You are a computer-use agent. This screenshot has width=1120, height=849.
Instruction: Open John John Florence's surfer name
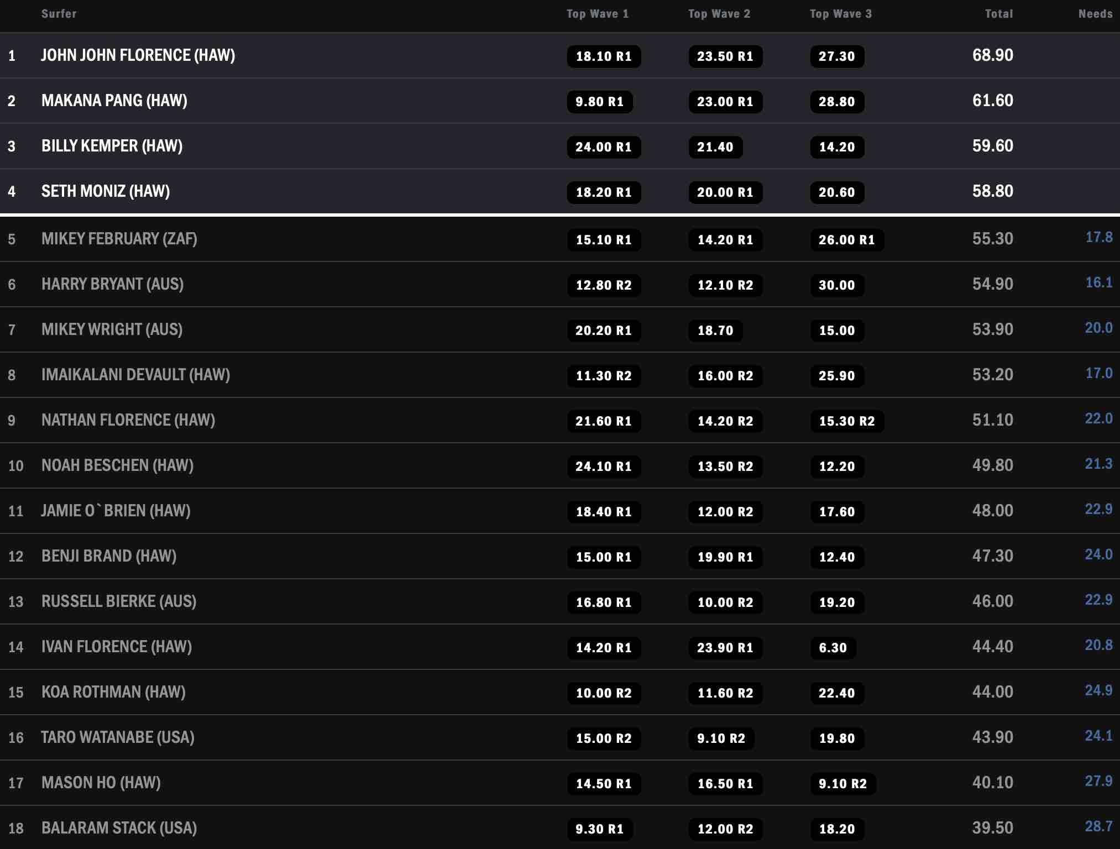(x=138, y=55)
